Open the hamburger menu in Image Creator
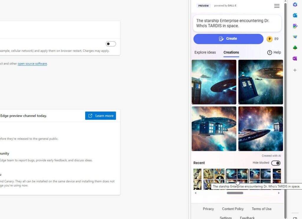Screen dimensions: 302x219 [277, 6]
